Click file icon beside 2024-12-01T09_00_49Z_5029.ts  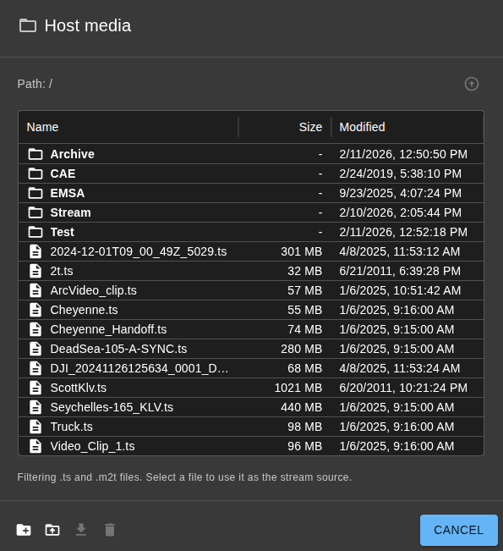(36, 251)
